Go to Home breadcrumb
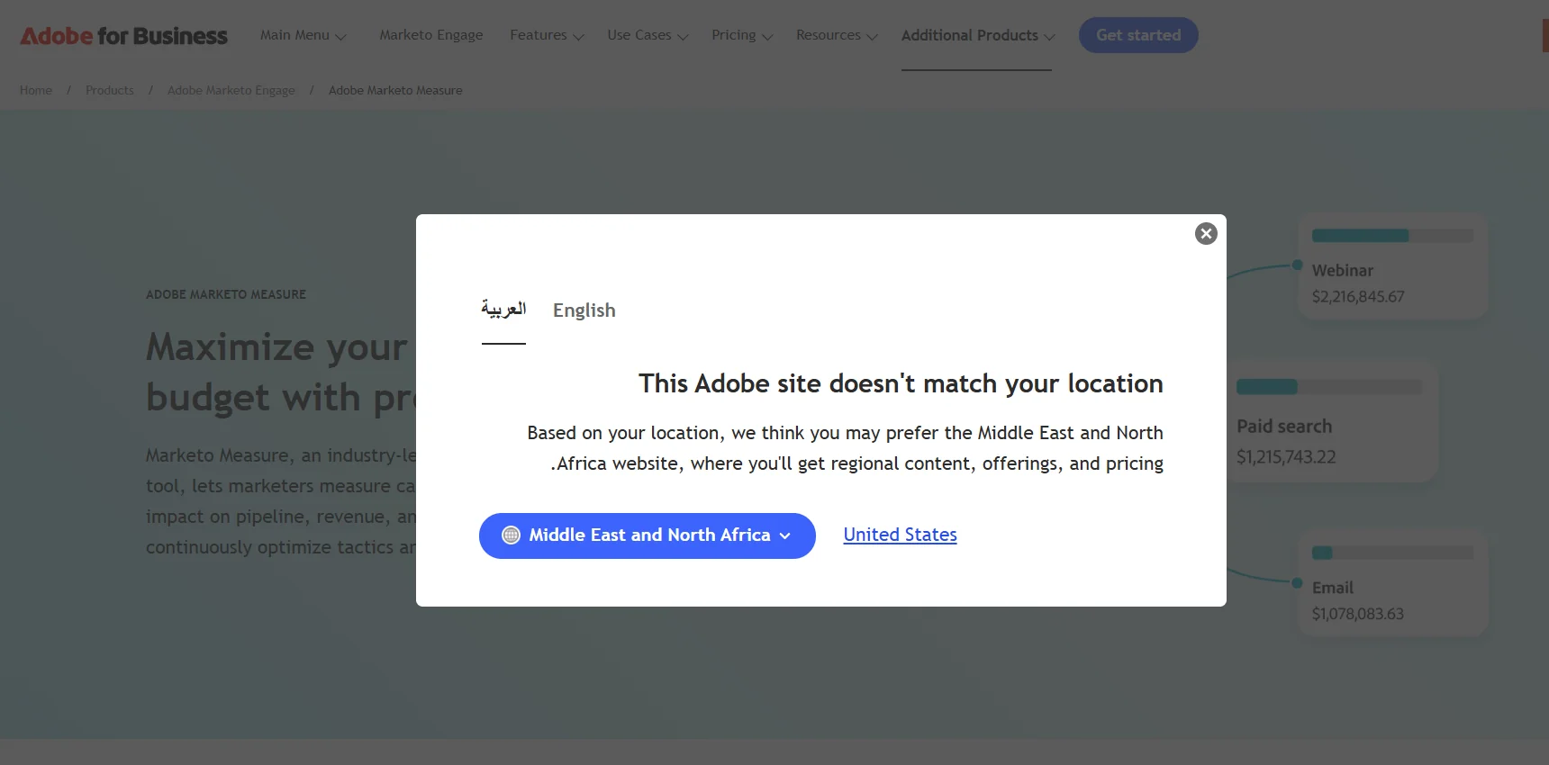 coord(36,91)
